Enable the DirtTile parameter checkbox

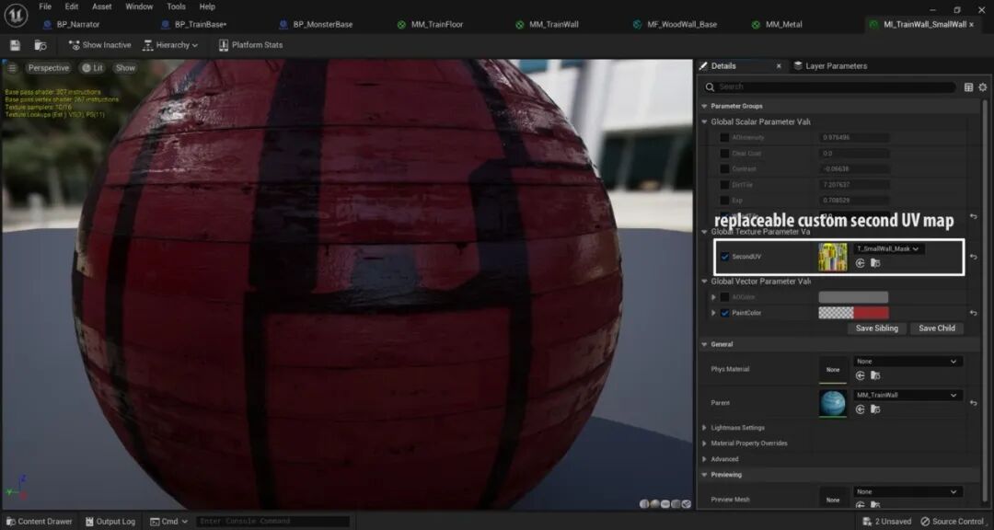coord(724,185)
